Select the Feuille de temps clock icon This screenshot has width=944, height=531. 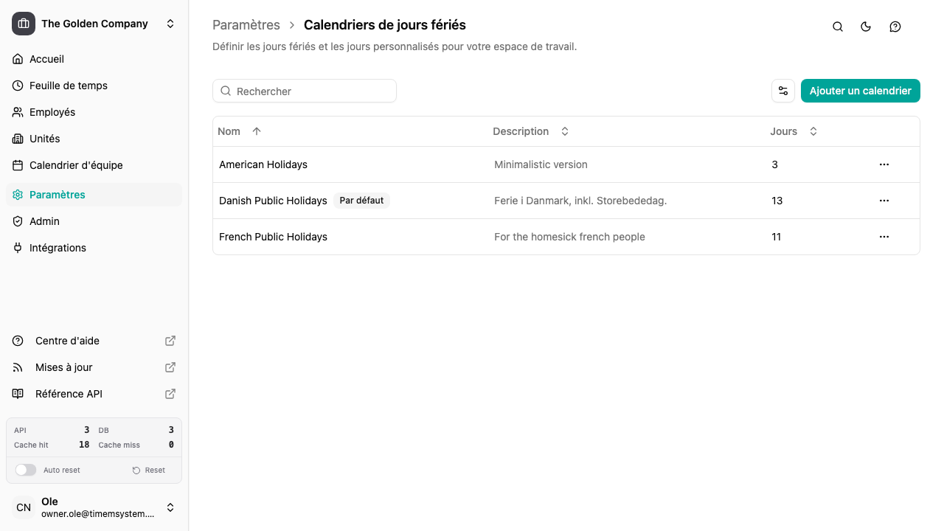[x=18, y=86]
